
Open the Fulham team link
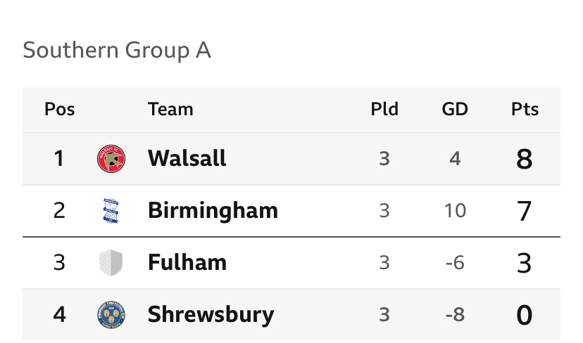[x=187, y=262]
